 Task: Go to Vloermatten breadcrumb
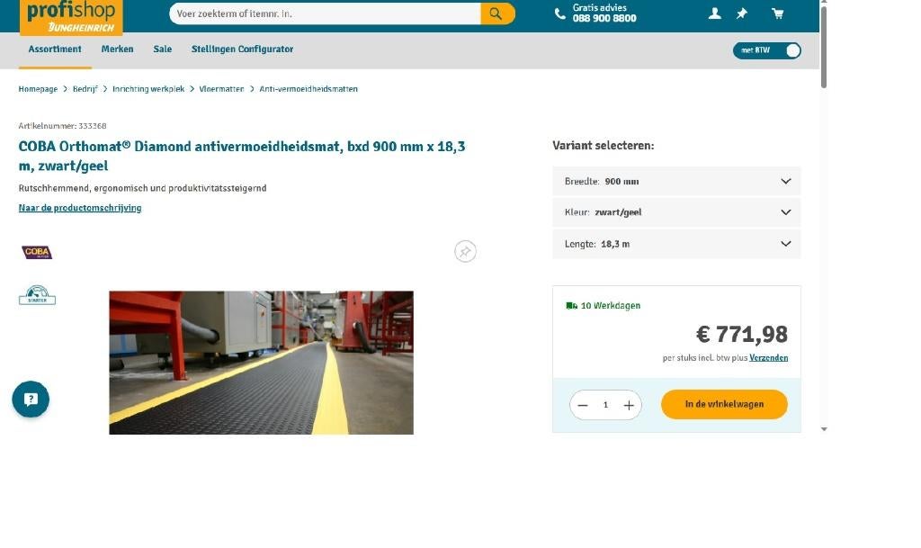click(x=221, y=89)
